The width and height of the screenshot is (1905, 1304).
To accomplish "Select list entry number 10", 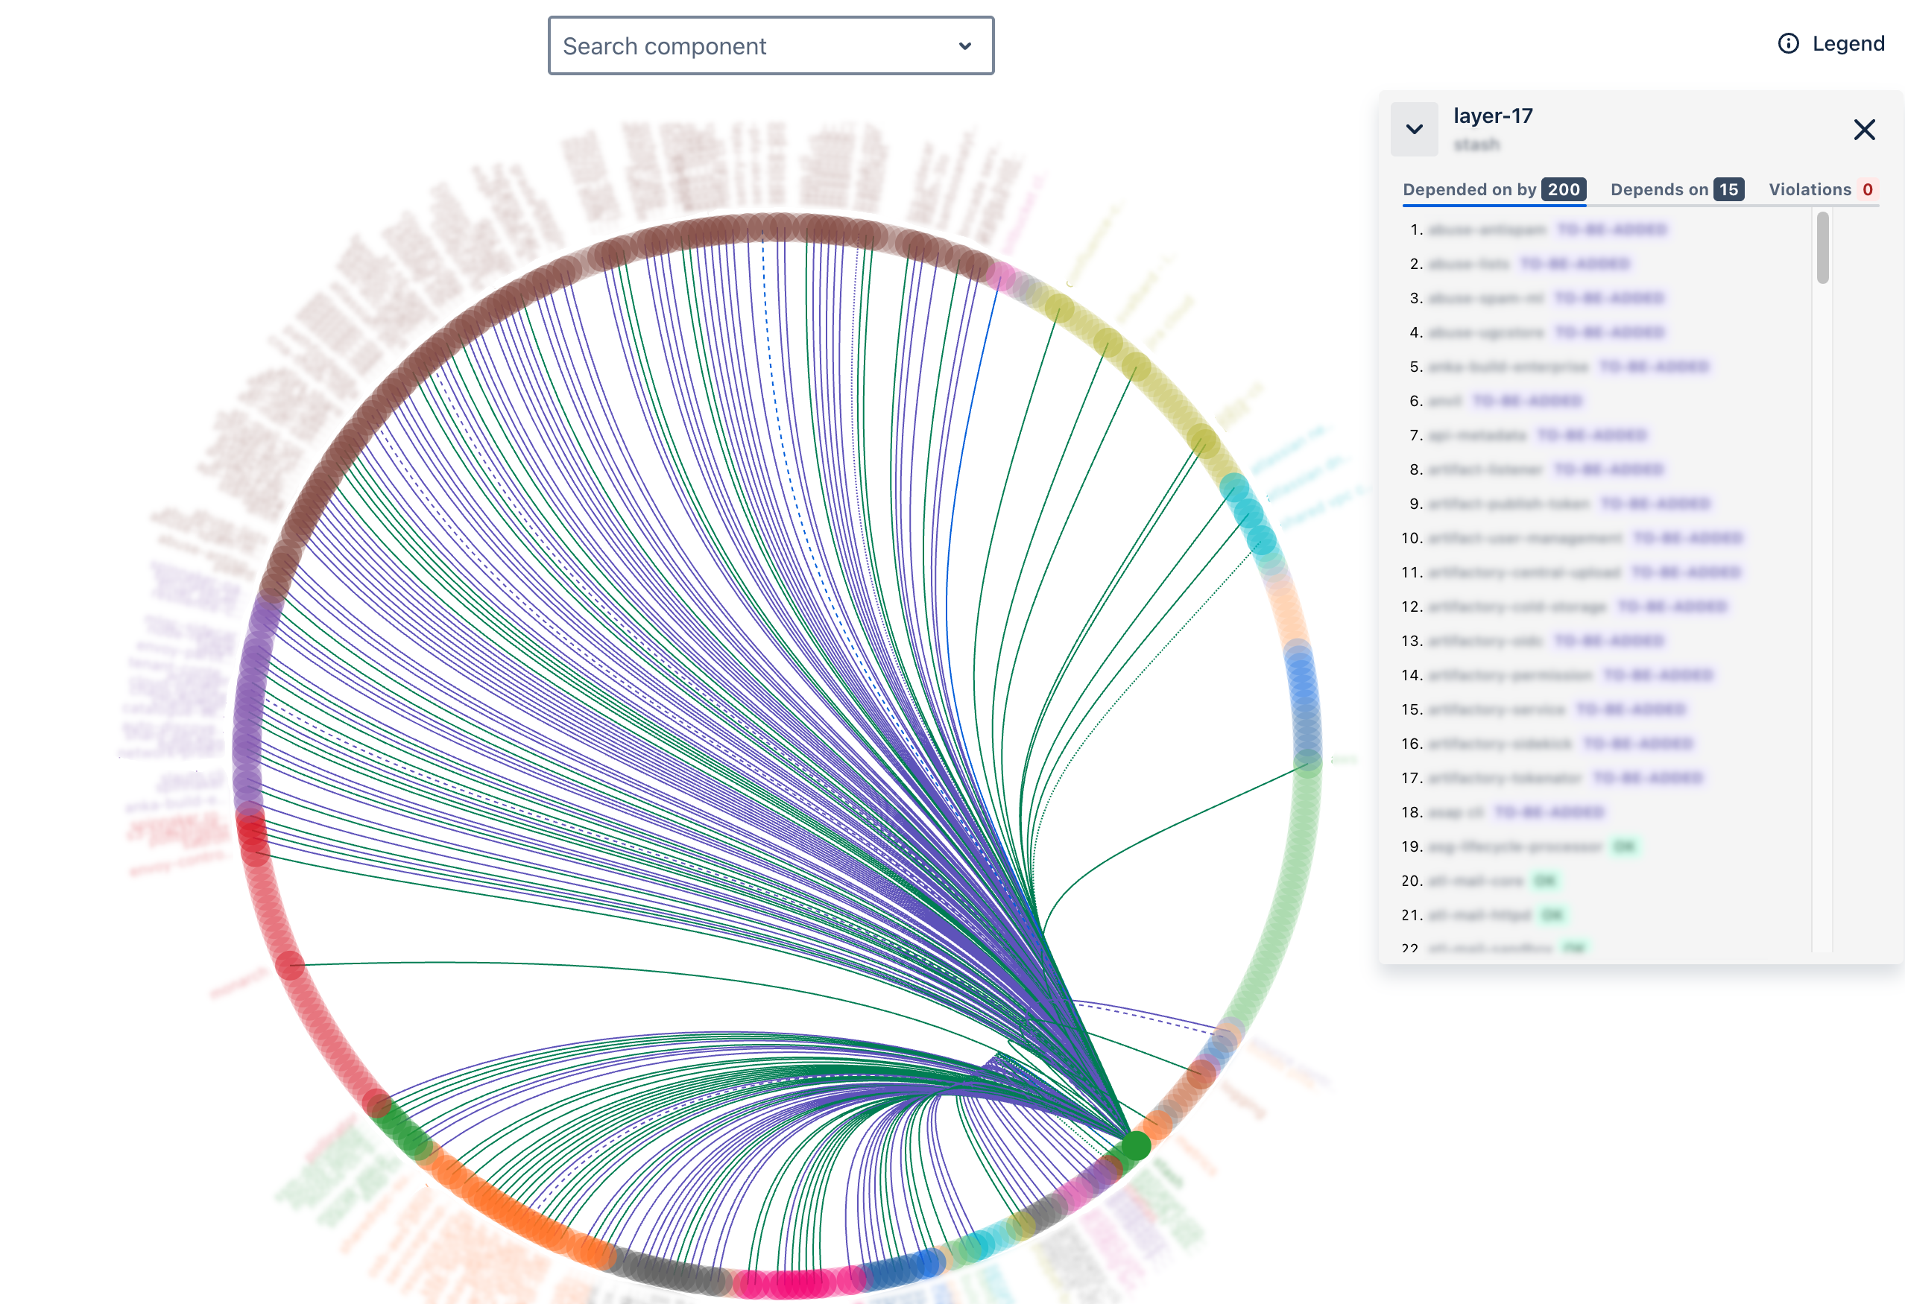I will pyautogui.click(x=1525, y=538).
